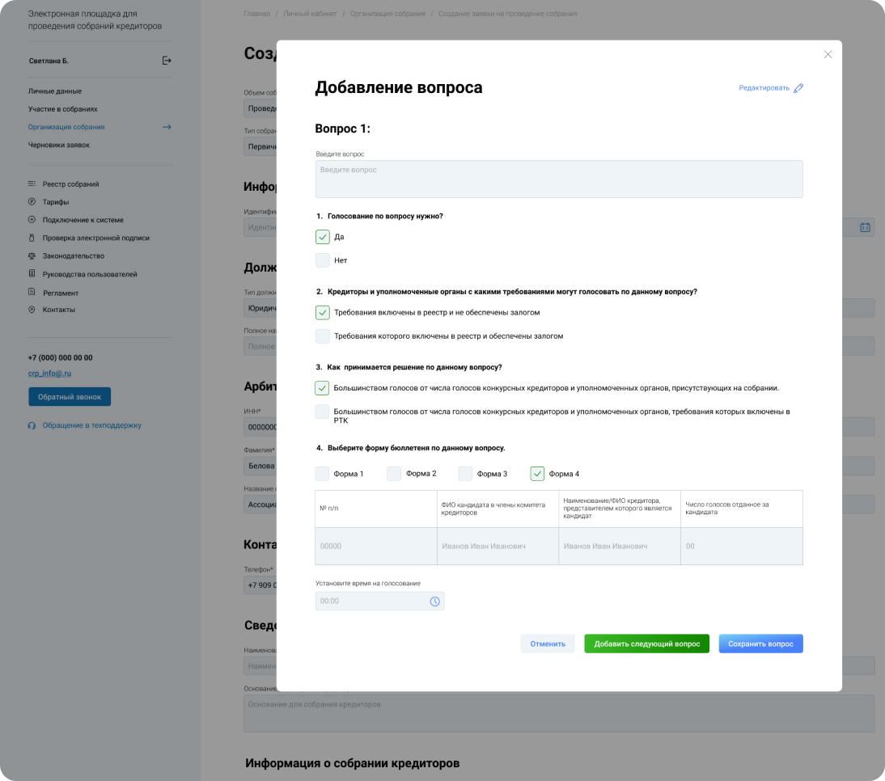The image size is (885, 781).
Task: Uncheck the Форма 4 checkbox
Action: (x=537, y=474)
